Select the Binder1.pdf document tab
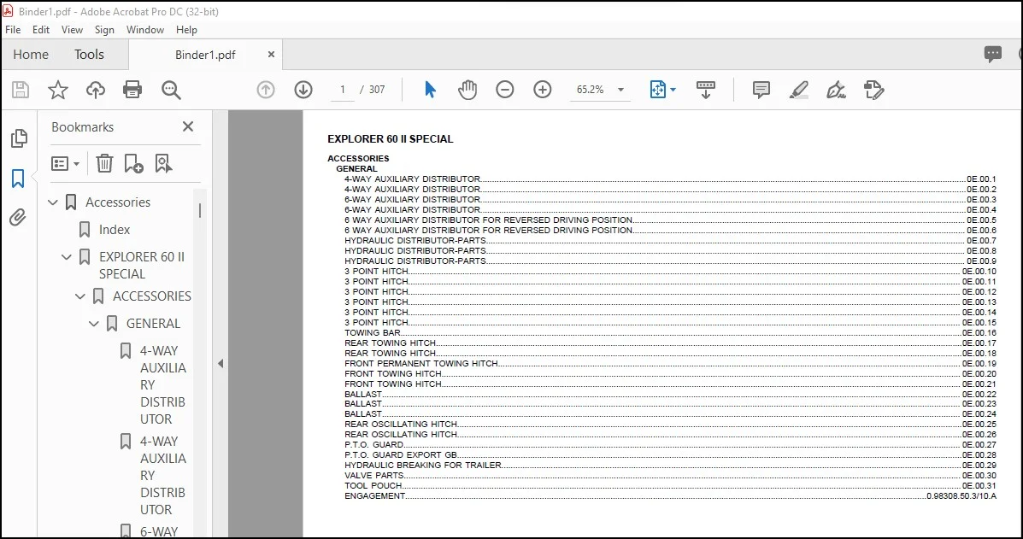The height and width of the screenshot is (539, 1023). (x=205, y=55)
